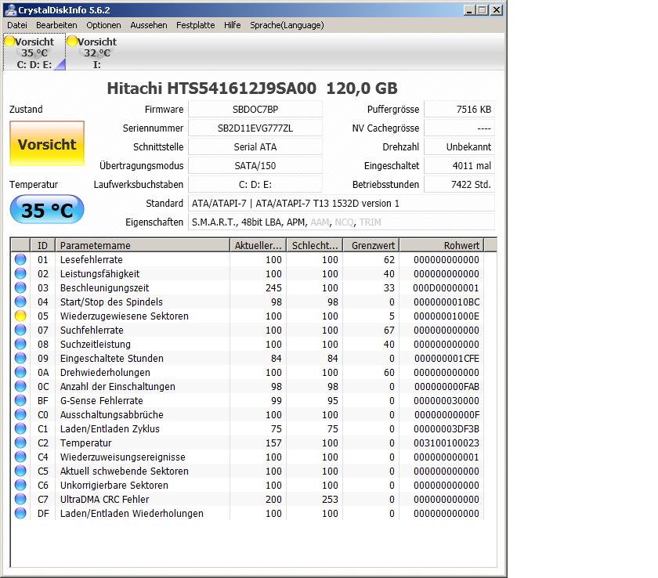This screenshot has height=578, width=658.
Task: Click the Standard field ATA/ATAPI-7
Action: (342, 204)
